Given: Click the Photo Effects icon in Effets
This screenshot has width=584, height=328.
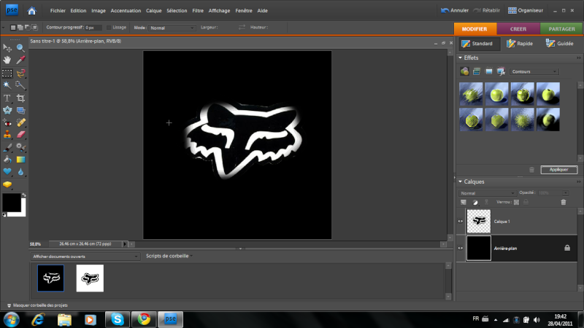Looking at the screenshot, I should pyautogui.click(x=488, y=71).
